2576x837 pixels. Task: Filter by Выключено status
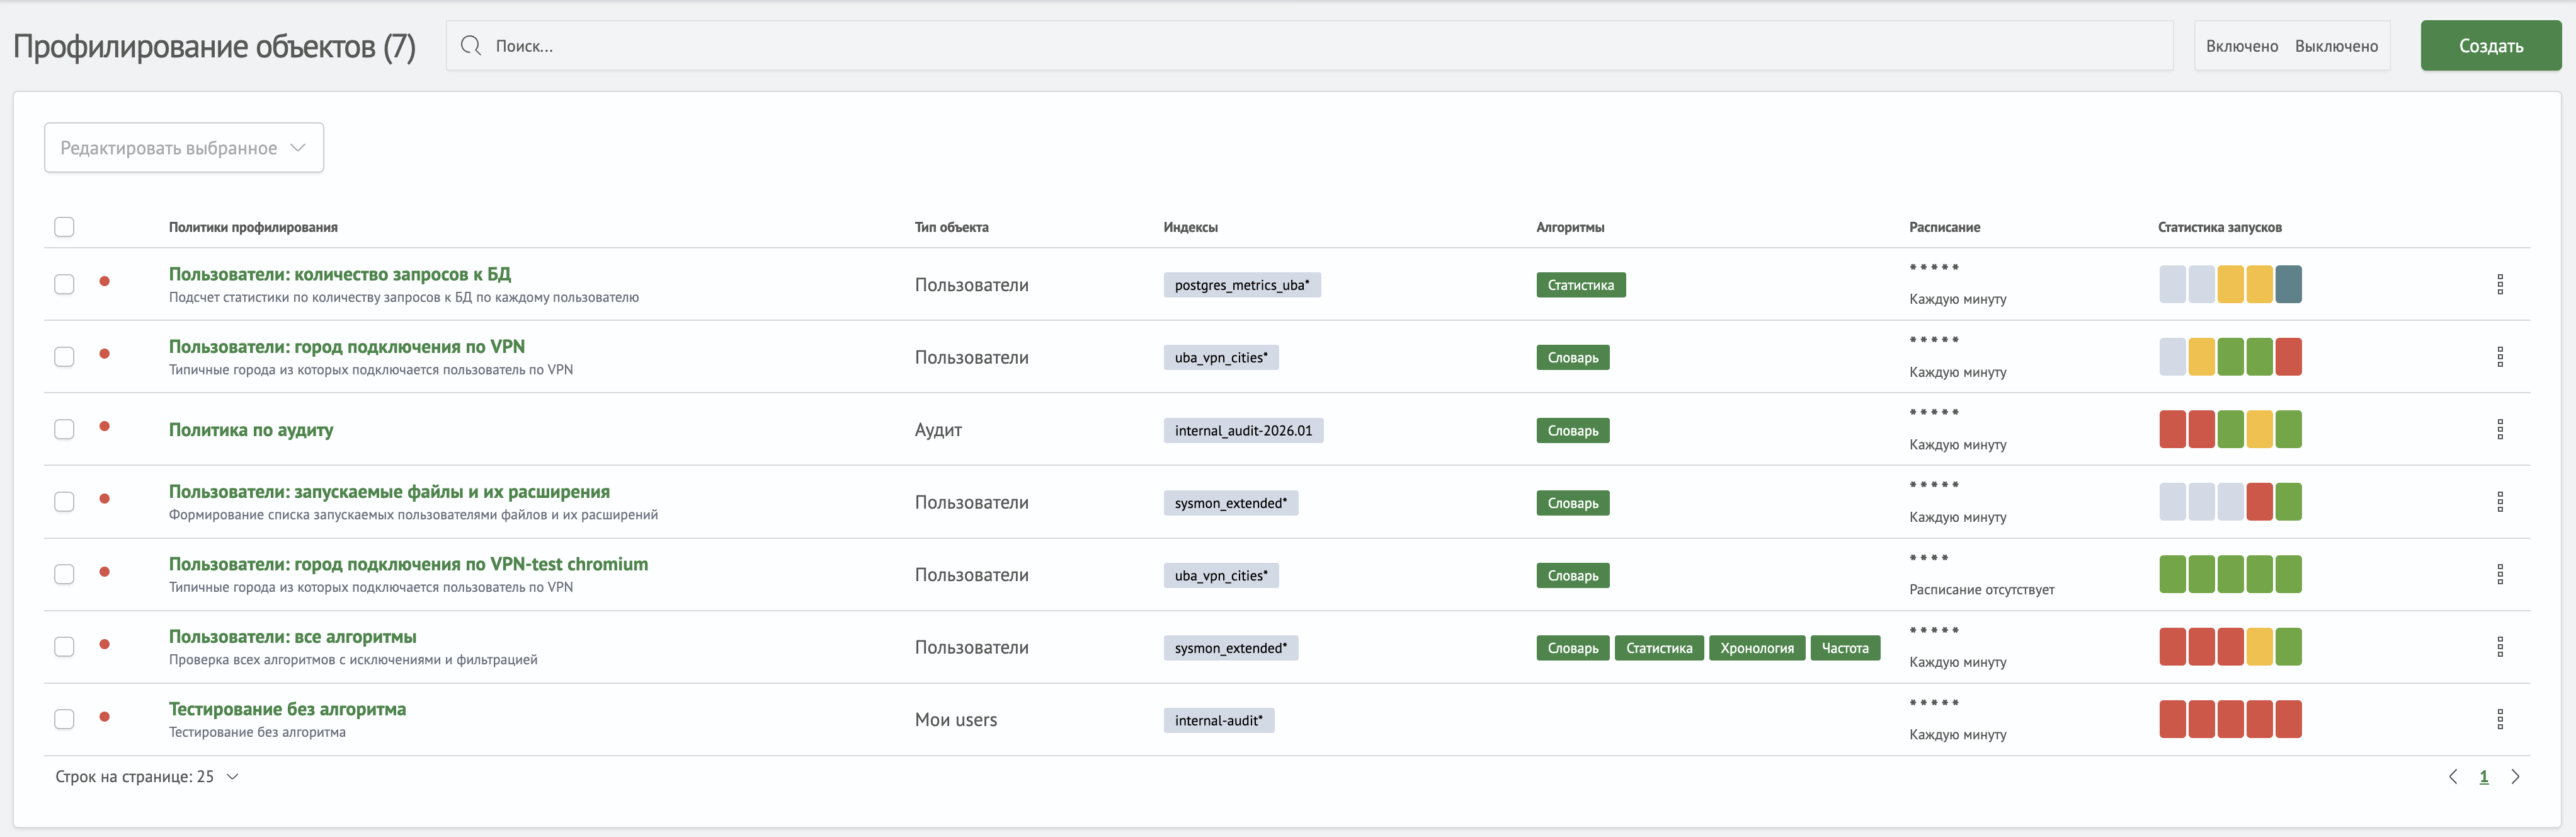pos(2335,46)
